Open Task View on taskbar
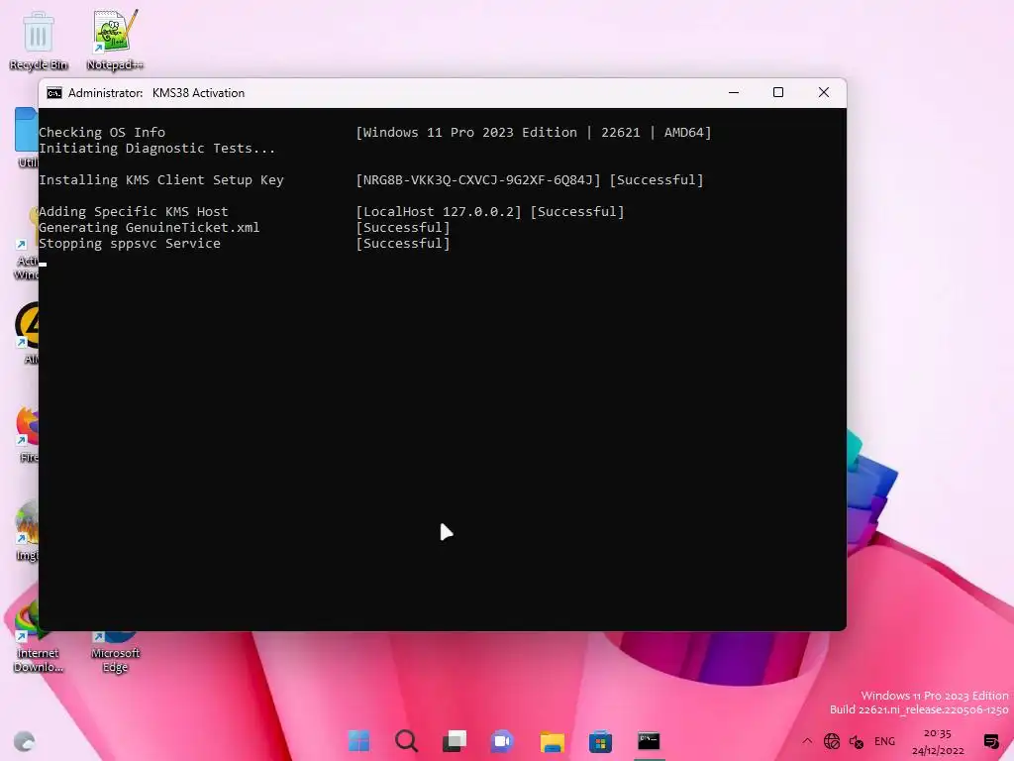 [x=455, y=741]
